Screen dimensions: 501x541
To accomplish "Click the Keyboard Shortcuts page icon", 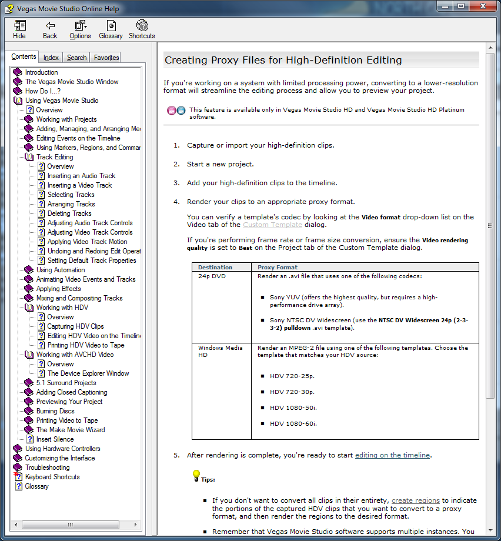I will pos(18,476).
